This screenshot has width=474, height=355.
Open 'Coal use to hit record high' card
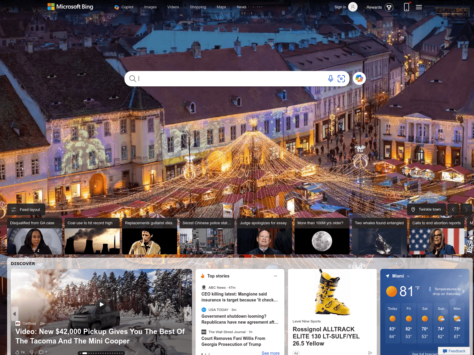[x=92, y=236]
